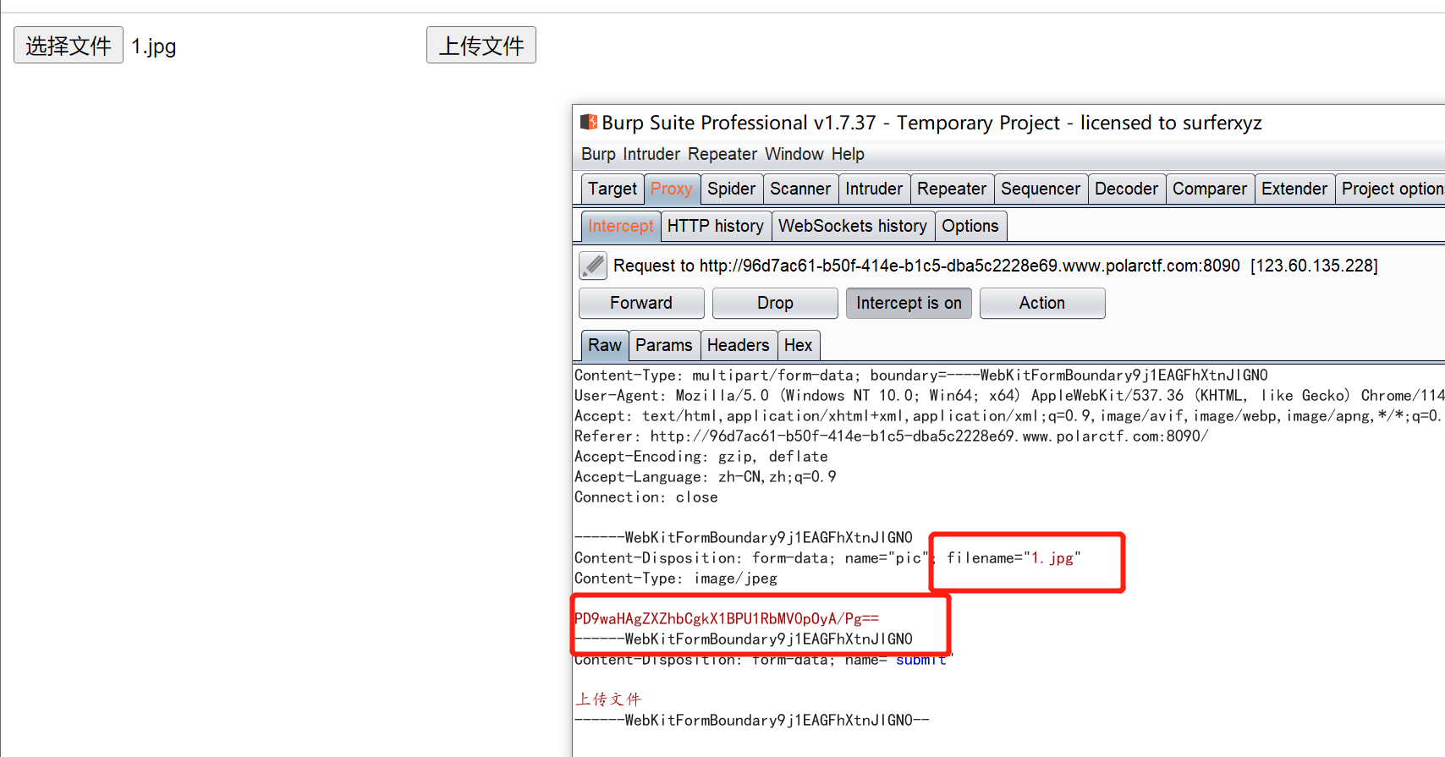The width and height of the screenshot is (1445, 757).
Task: Drop the intercepted request
Action: click(x=775, y=303)
